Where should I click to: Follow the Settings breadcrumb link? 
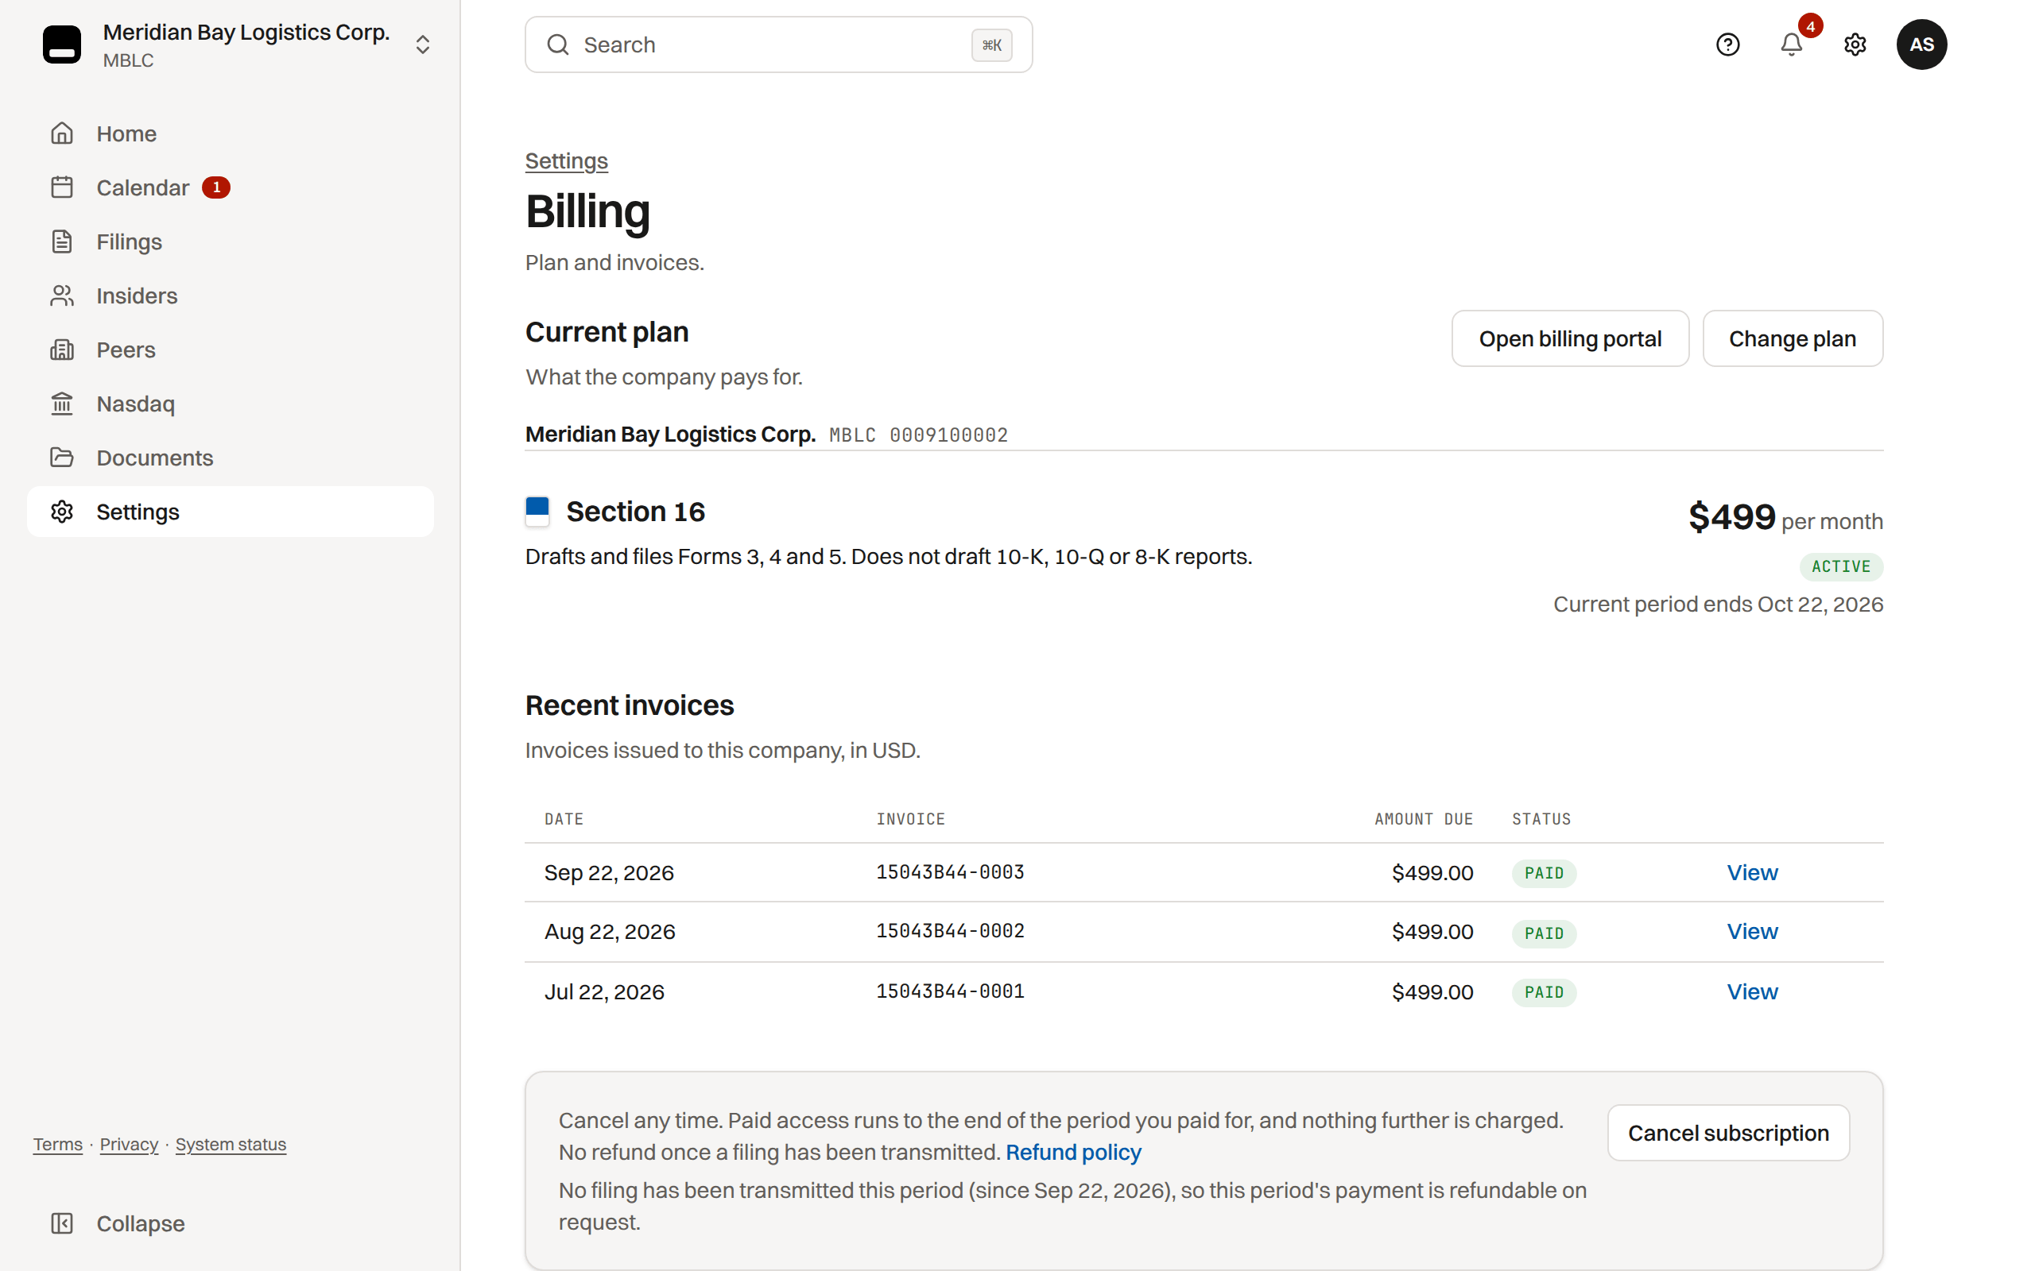click(566, 160)
